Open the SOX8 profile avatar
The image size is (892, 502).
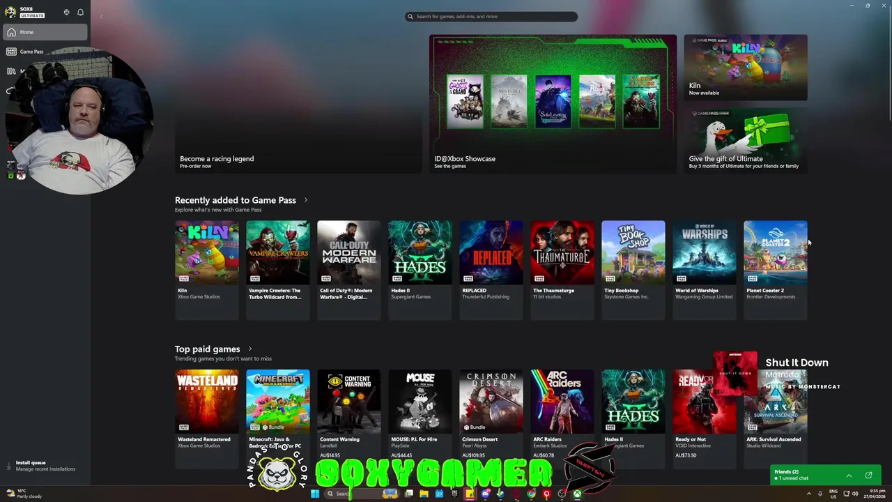(x=10, y=12)
